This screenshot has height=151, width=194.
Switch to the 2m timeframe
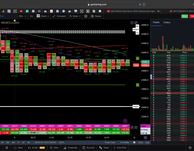(x=32, y=16)
